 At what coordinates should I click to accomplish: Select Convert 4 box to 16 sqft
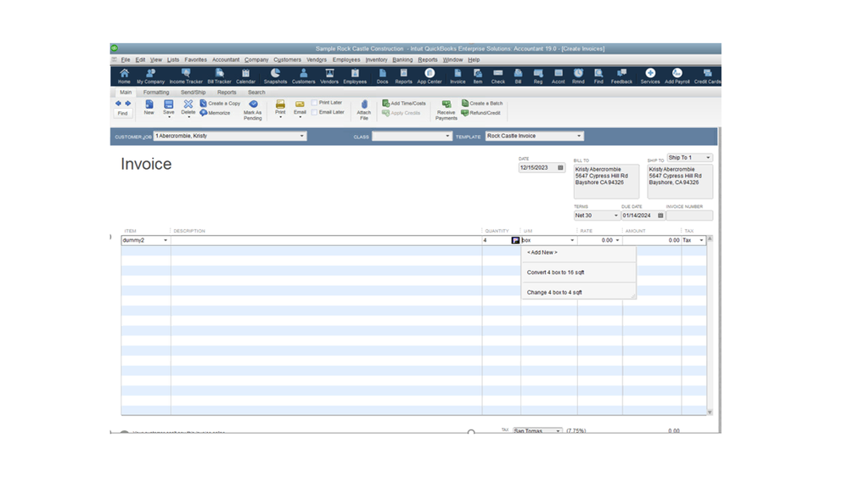pyautogui.click(x=555, y=272)
